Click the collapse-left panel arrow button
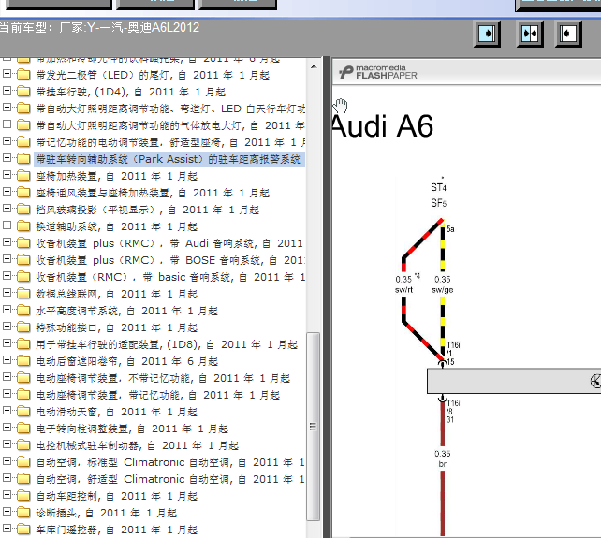The width and height of the screenshot is (601, 538). tap(568, 34)
